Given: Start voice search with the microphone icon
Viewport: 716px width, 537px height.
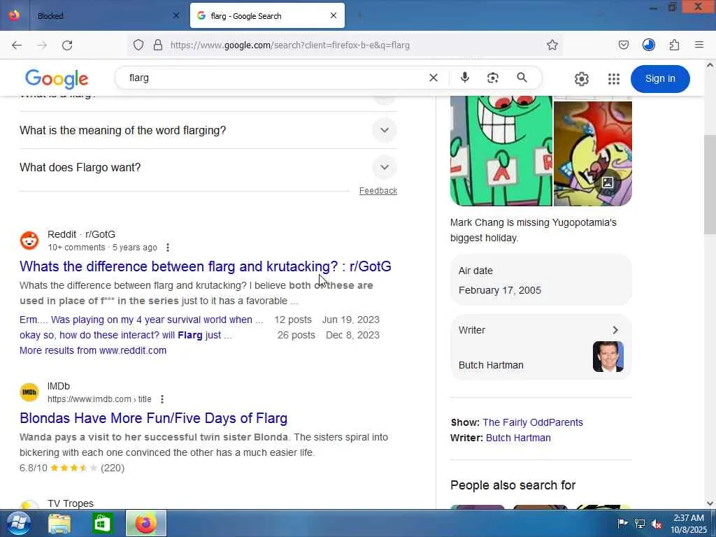Looking at the screenshot, I should [x=465, y=78].
